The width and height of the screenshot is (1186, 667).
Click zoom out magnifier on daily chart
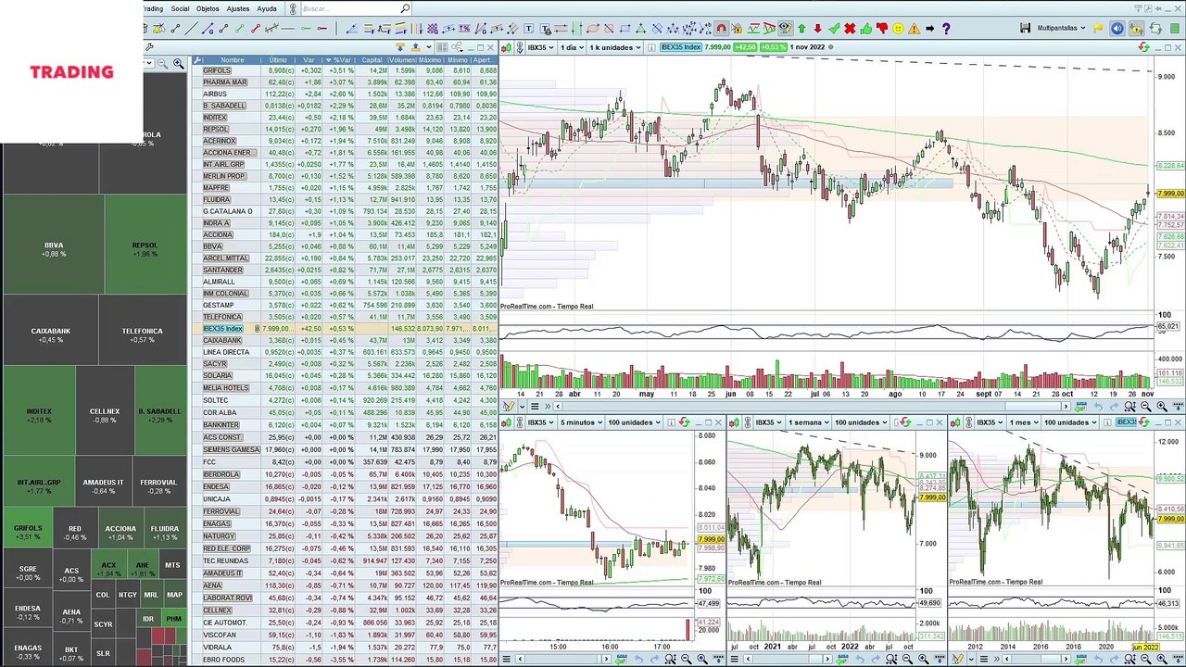pos(1146,407)
